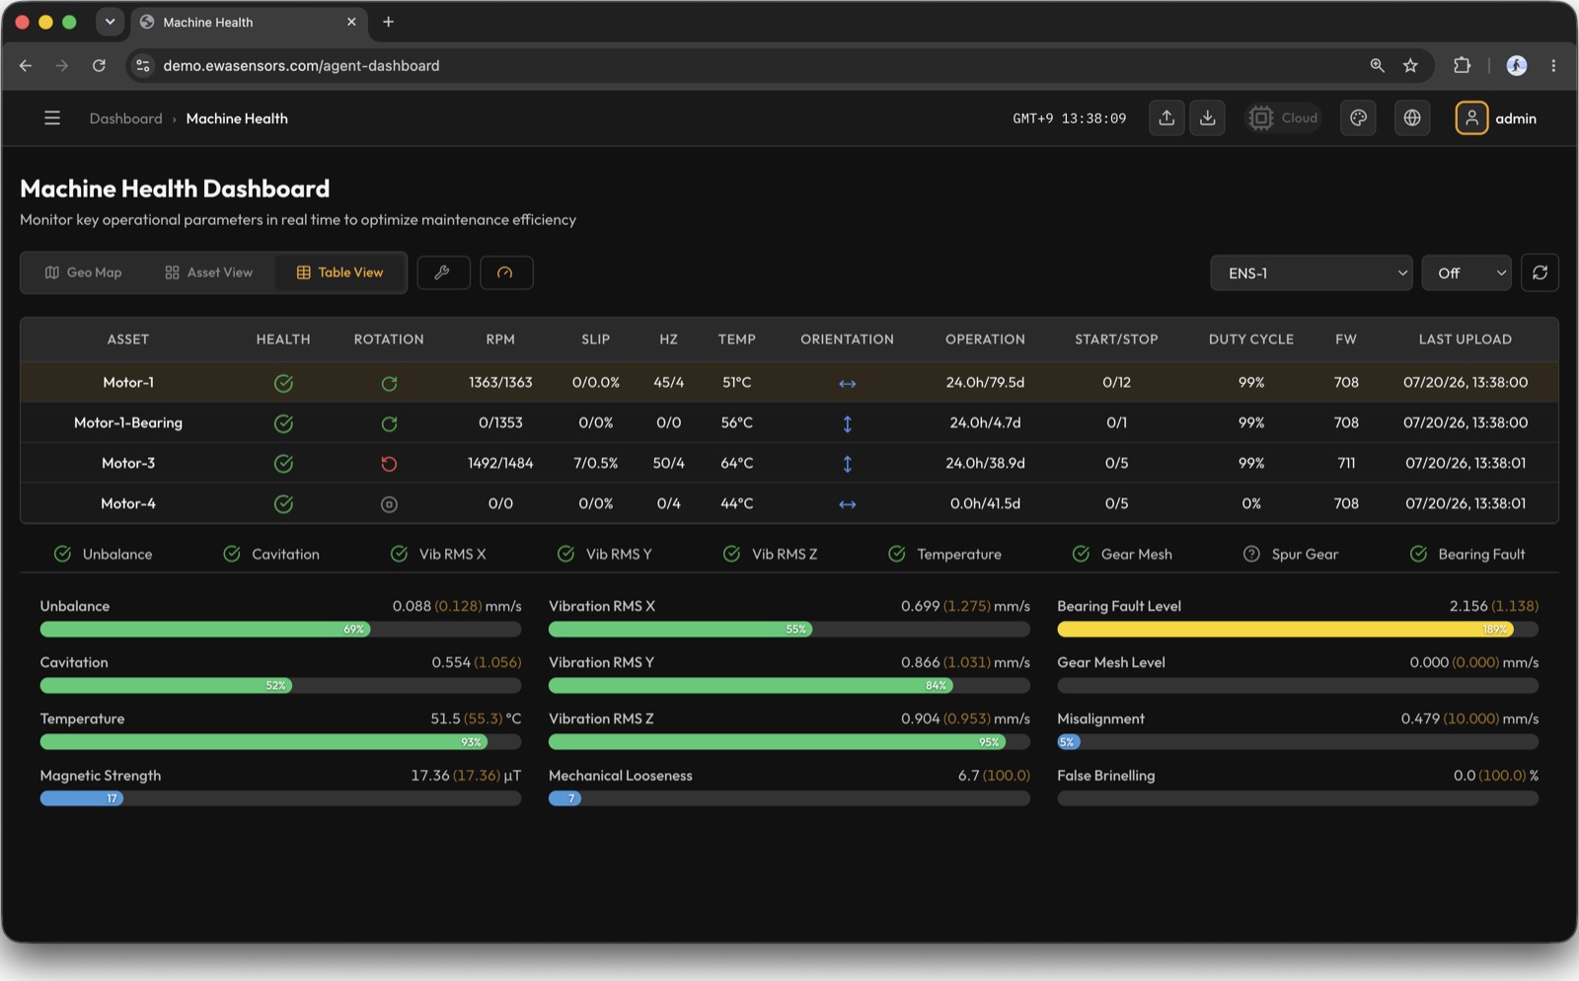Image resolution: width=1579 pixels, height=981 pixels.
Task: Open the browser tab search chevron
Action: click(110, 22)
